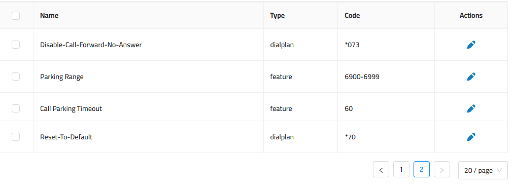Select page 2 in pagination
The width and height of the screenshot is (515, 188).
coord(422,170)
